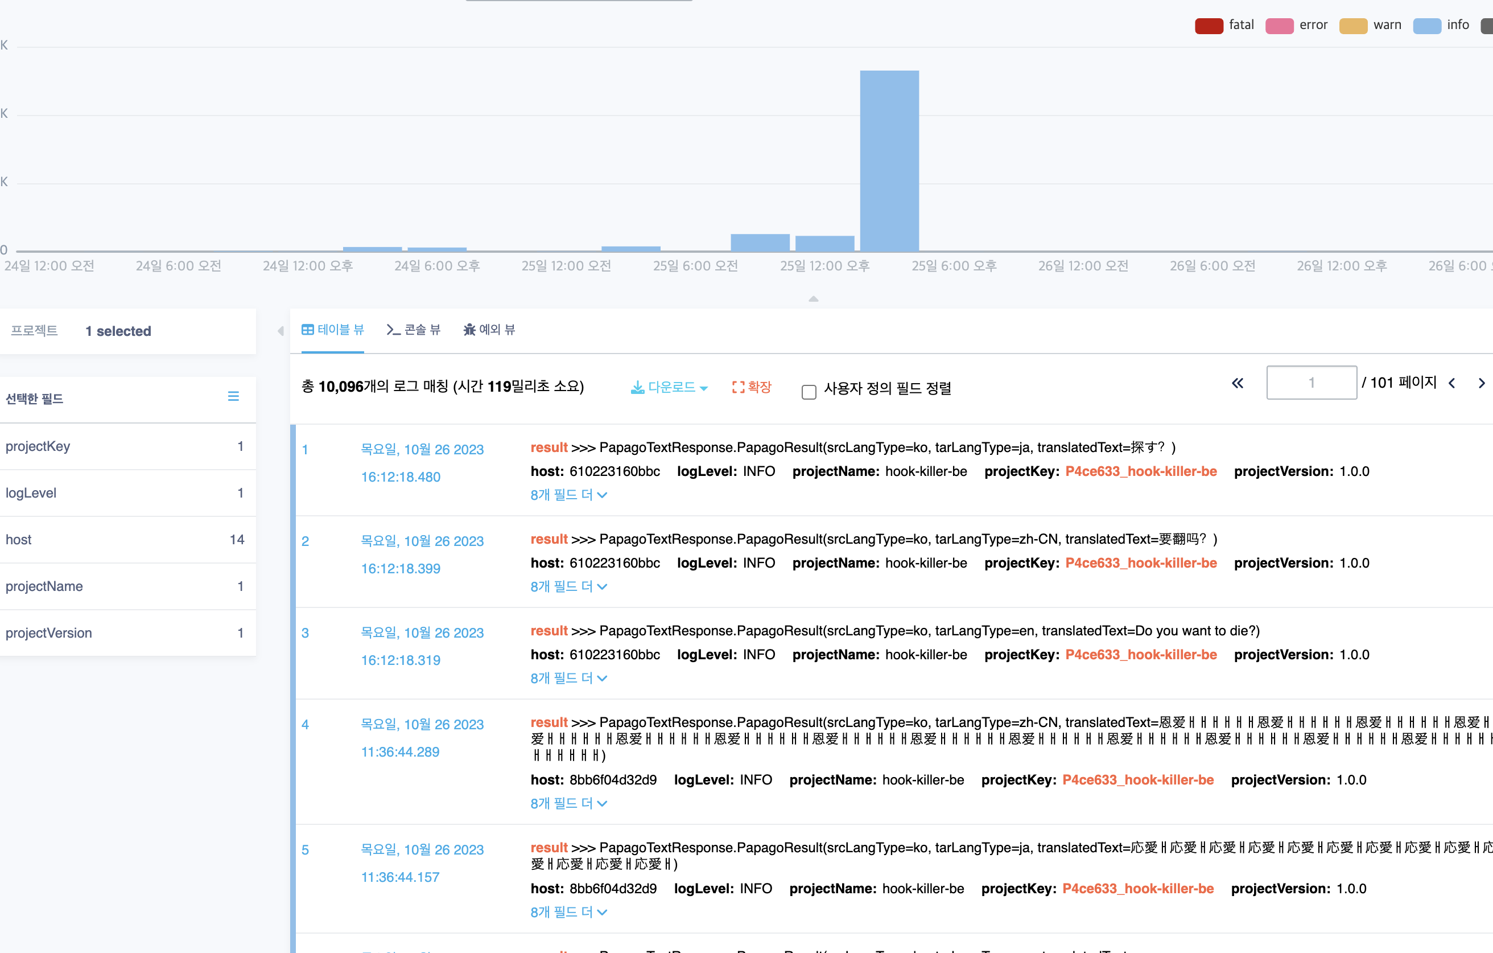Switch to the 예외 뷰 tab

click(x=489, y=330)
